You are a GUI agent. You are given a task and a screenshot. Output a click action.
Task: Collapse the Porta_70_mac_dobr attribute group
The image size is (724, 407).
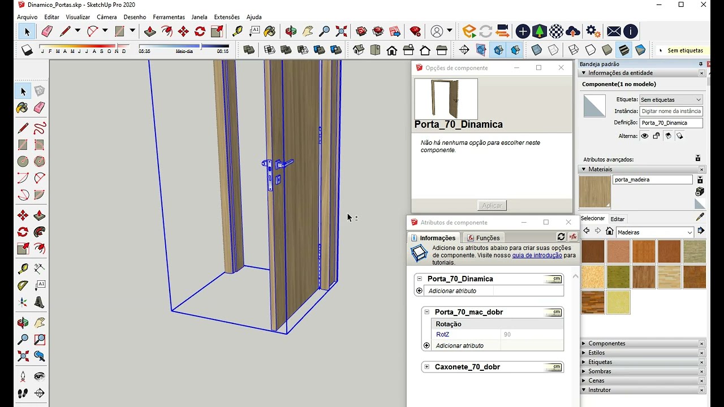point(426,312)
